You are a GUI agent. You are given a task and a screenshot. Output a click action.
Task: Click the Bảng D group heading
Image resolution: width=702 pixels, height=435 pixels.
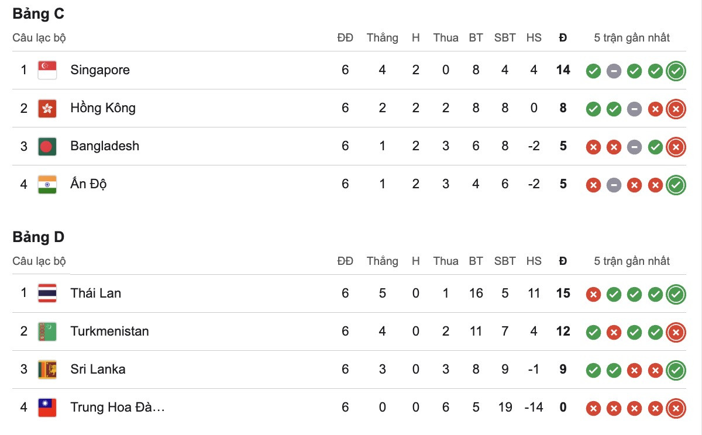(39, 237)
